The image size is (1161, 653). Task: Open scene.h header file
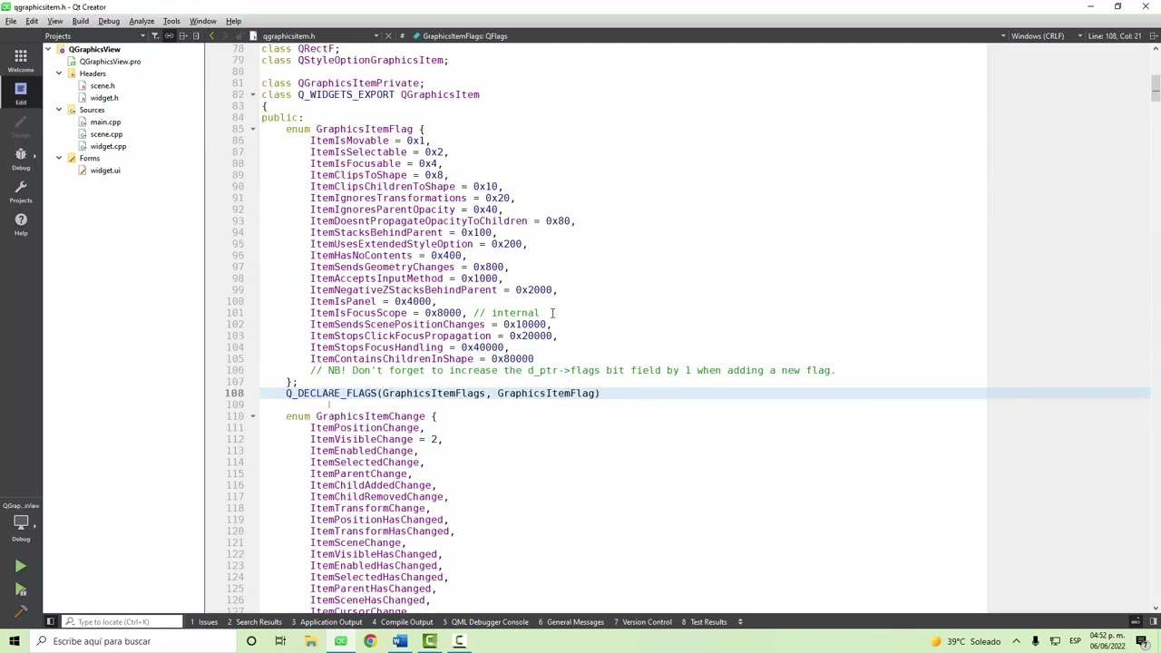[x=102, y=86]
